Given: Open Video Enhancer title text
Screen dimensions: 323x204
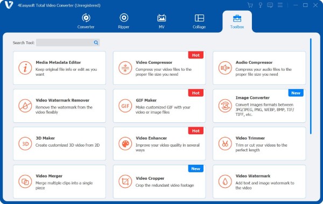Looking at the screenshot, I should (x=151, y=138).
